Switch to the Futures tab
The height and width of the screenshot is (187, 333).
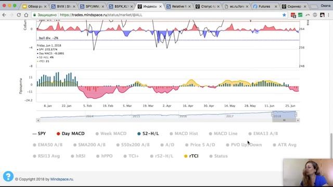click(x=264, y=7)
